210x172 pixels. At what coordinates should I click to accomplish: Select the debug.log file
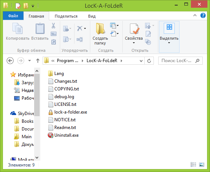(x=61, y=97)
